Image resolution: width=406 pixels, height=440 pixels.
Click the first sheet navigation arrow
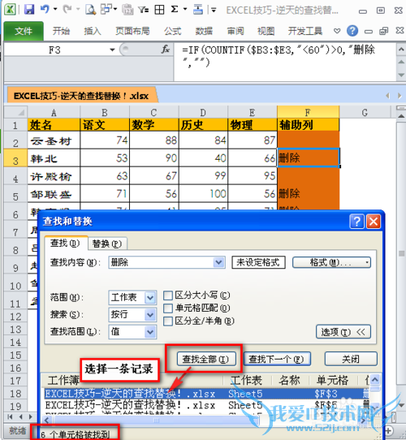pos(10,416)
